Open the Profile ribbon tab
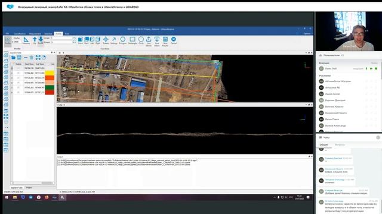 click(58, 34)
